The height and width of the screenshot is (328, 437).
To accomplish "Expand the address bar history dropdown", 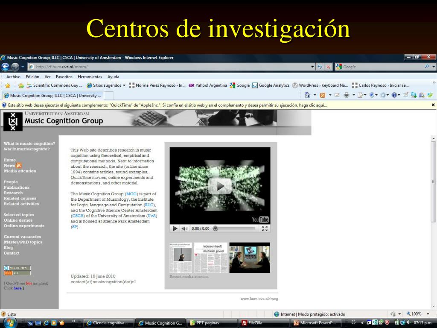I will pos(312,67).
